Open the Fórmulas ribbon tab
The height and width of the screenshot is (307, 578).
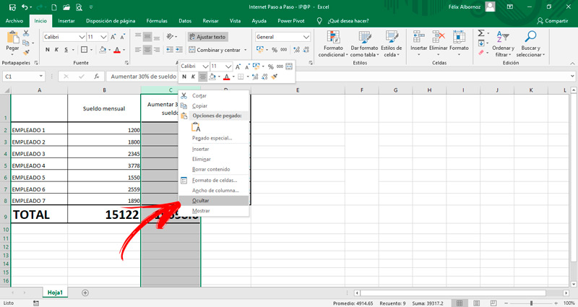click(x=157, y=21)
